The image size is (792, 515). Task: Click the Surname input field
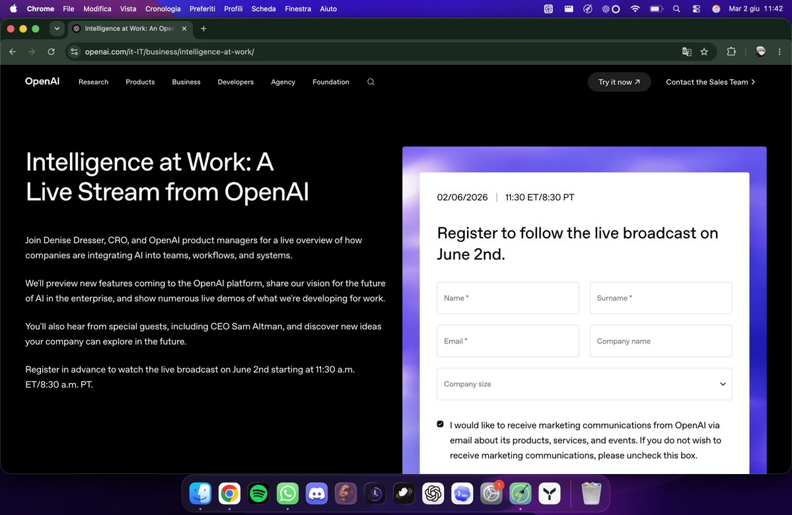661,298
